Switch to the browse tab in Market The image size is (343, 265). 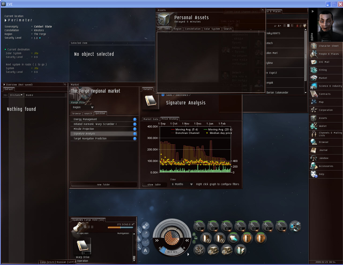click(x=77, y=114)
